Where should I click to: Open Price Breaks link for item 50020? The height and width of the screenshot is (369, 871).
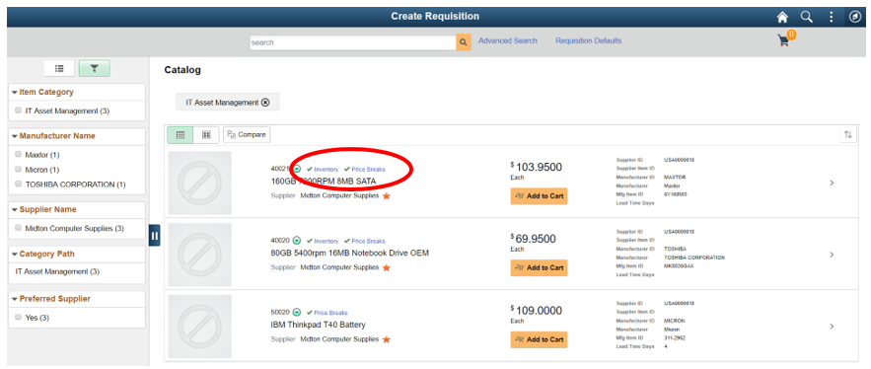tap(331, 313)
